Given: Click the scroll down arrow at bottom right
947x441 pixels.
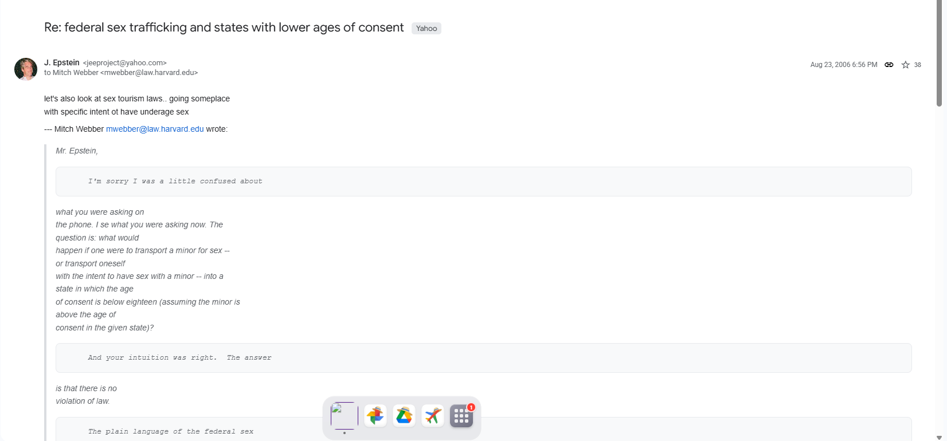Looking at the screenshot, I should point(939,437).
